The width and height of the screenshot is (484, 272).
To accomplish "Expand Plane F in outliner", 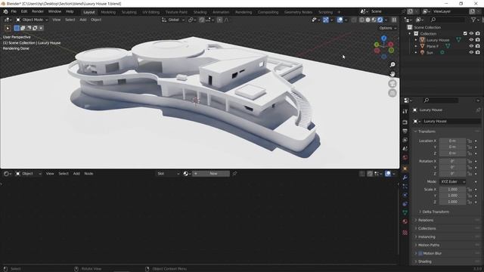I will tap(416, 46).
